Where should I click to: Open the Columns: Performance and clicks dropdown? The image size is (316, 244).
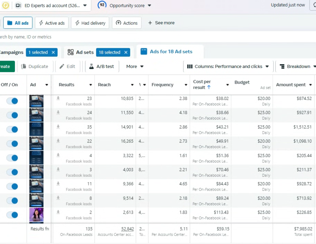pyautogui.click(x=228, y=67)
